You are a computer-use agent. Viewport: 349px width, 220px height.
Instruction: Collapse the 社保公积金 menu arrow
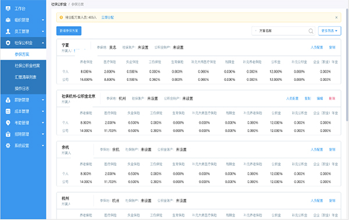43,42
